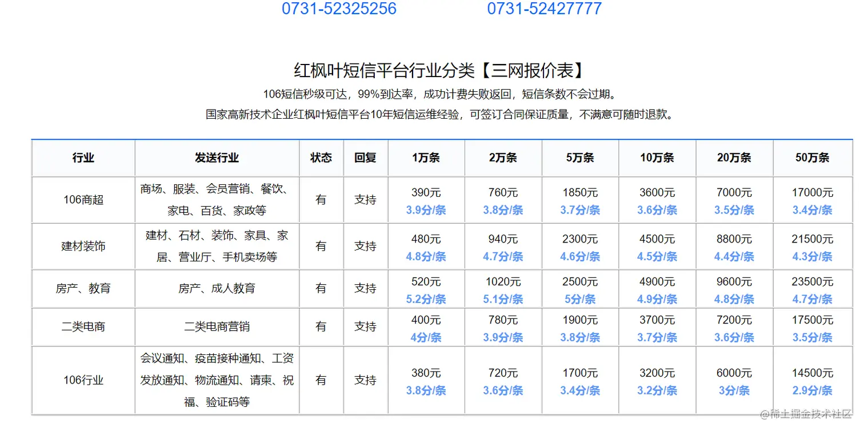
Task: Click the 状态 column header
Action: [x=321, y=158]
